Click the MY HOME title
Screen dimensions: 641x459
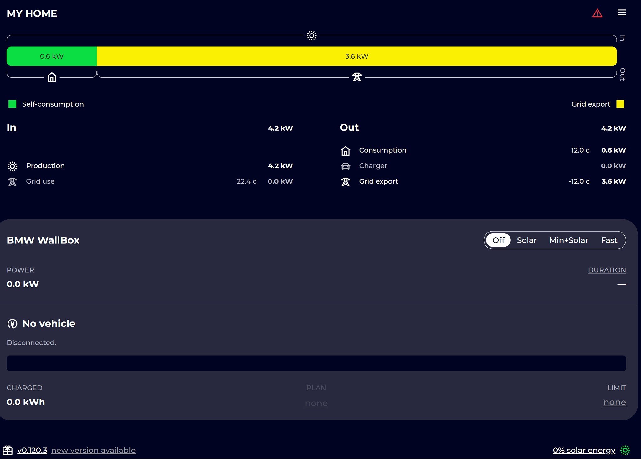point(32,13)
